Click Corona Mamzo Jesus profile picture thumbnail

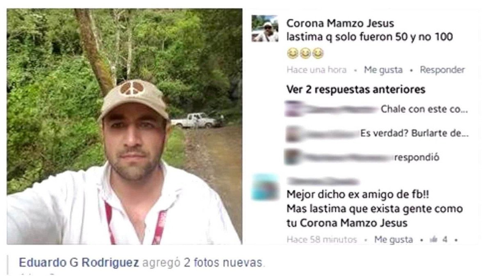click(x=265, y=29)
